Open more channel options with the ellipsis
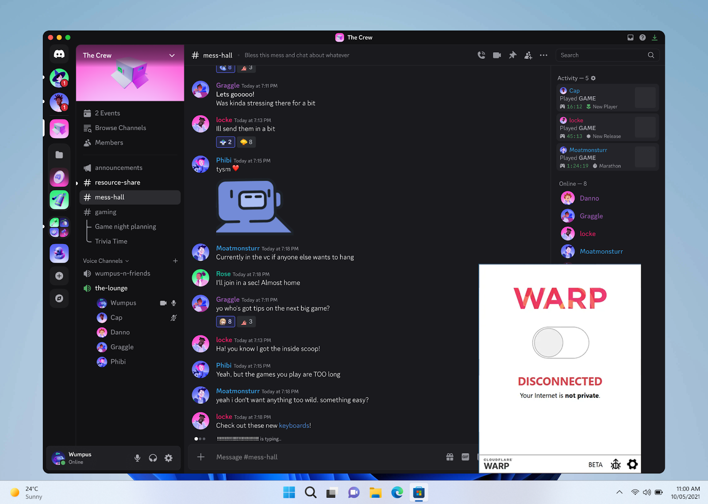The image size is (708, 504). point(543,55)
